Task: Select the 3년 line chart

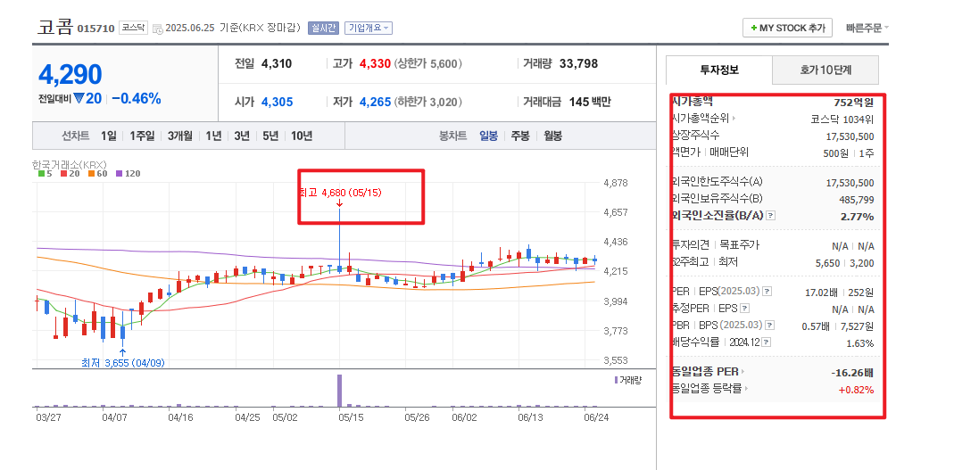Action: (x=242, y=136)
